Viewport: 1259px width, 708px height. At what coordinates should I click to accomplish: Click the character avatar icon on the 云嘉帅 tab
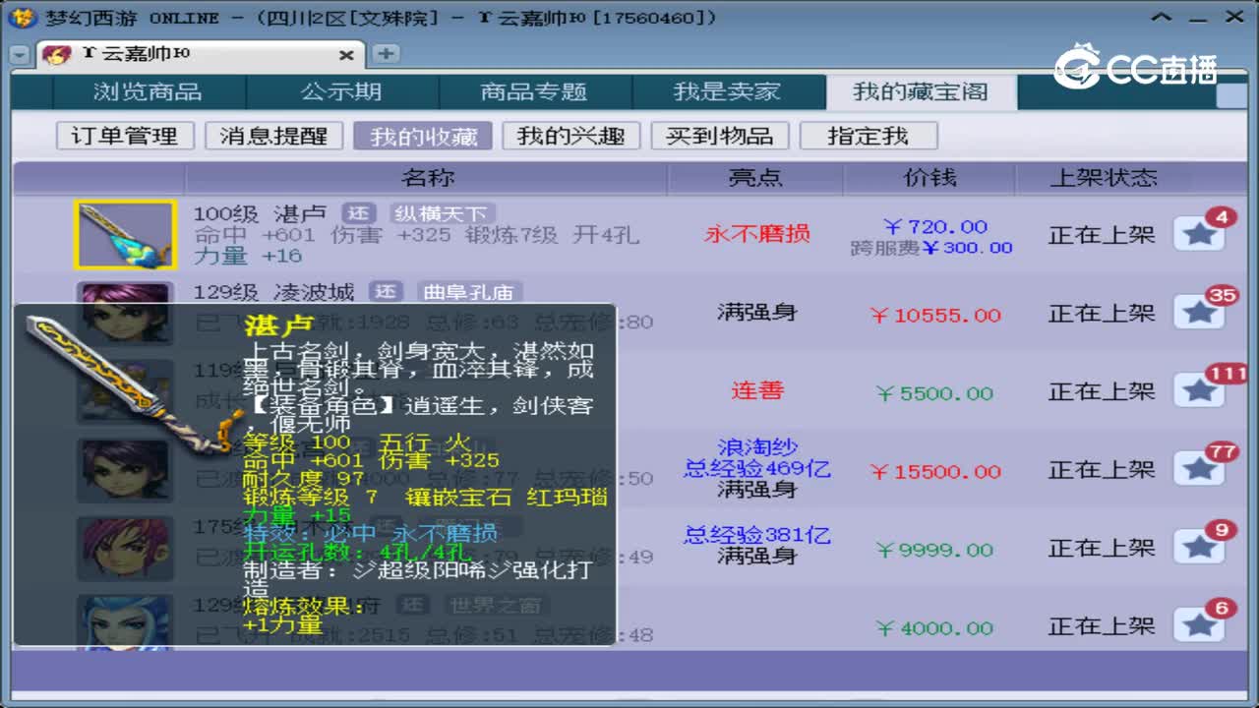pos(56,54)
